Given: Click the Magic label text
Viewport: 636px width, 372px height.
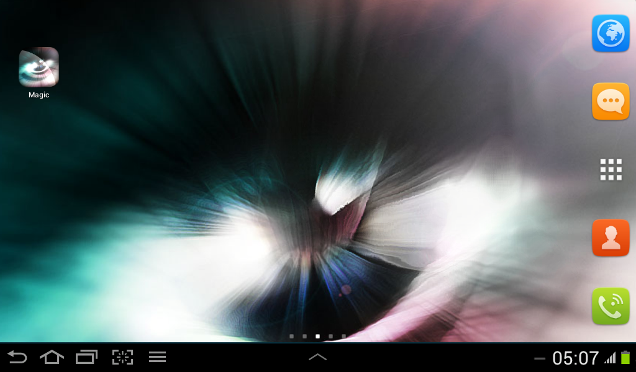Looking at the screenshot, I should tap(39, 95).
